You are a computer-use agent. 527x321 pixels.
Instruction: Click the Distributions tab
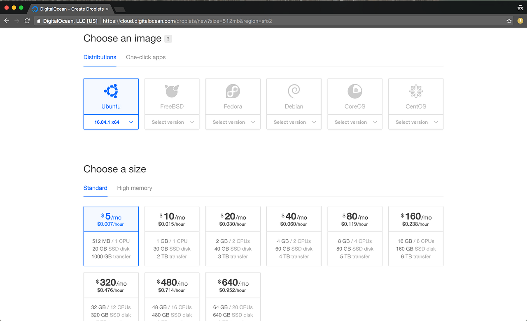pos(100,57)
